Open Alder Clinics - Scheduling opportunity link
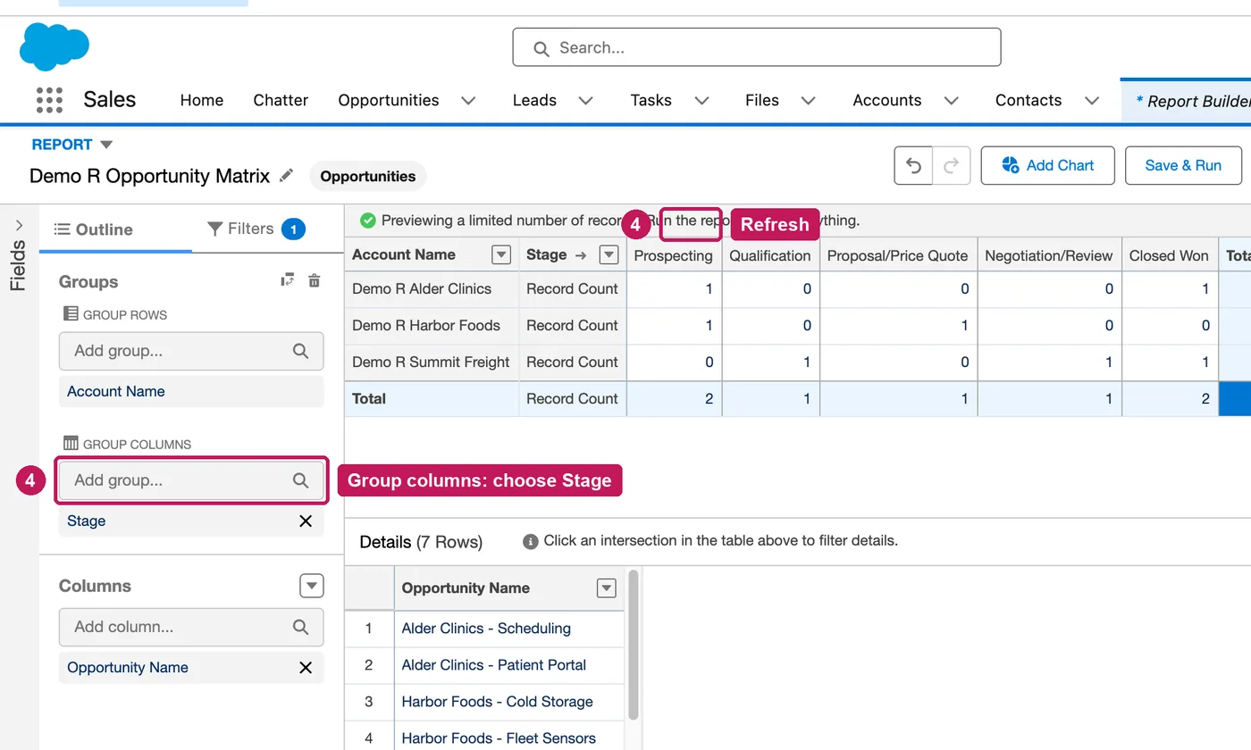This screenshot has height=750, width=1251. tap(486, 629)
